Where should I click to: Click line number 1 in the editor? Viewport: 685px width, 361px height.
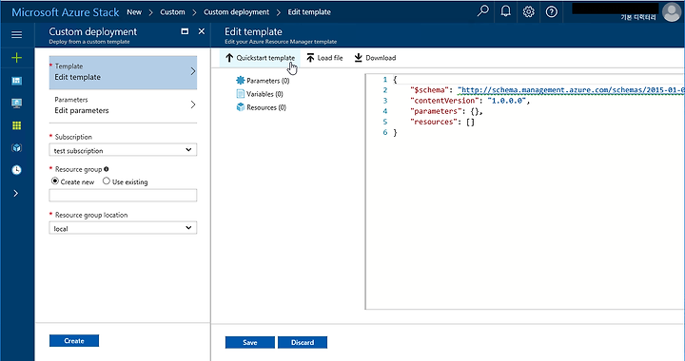click(x=385, y=80)
